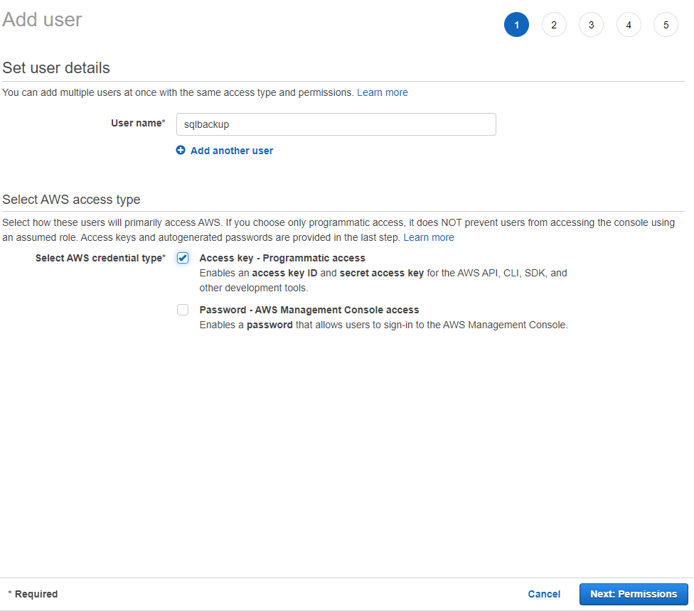Screen dimensions: 694x611
Task: Open the final step 5 circle
Action: [666, 24]
